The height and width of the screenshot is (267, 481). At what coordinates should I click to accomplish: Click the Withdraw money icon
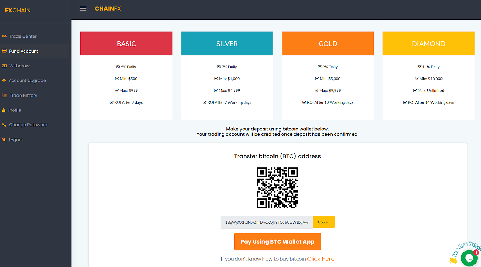(x=4, y=66)
